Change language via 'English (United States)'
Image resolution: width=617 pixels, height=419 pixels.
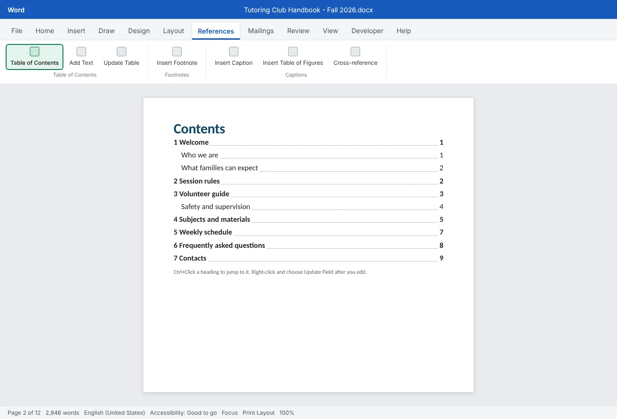[115, 413]
